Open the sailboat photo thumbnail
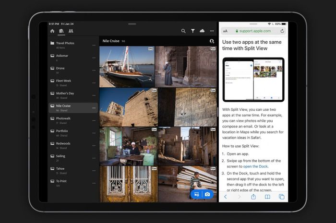336x223 pixels. coord(127,67)
